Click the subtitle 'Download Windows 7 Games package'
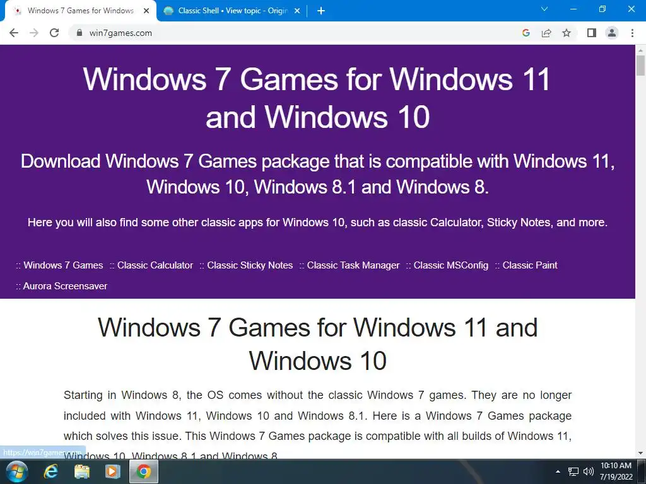Viewport: 646px width, 484px height. [318, 174]
